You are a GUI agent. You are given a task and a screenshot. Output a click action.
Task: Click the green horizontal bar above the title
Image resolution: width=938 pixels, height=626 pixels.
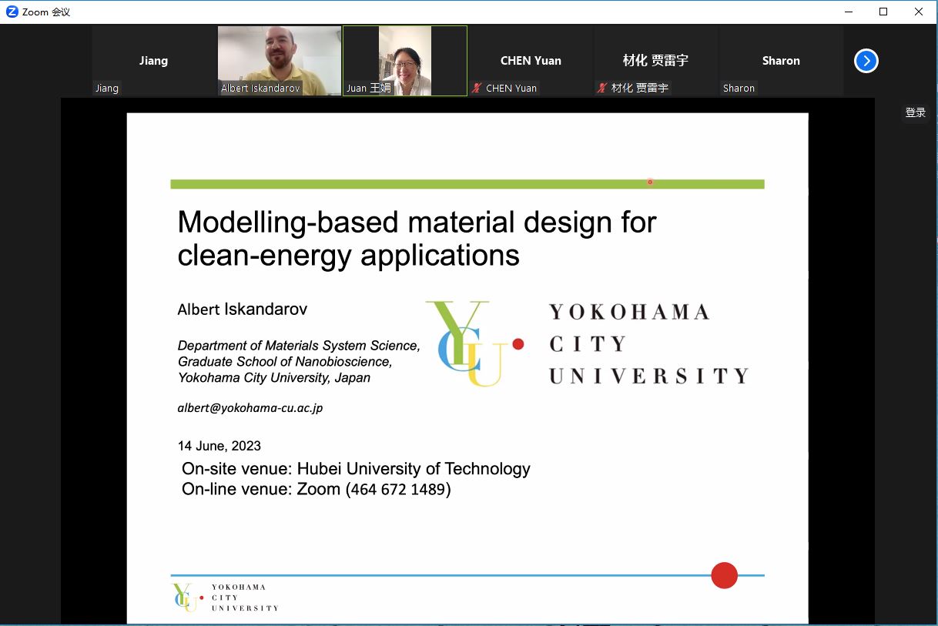pos(467,184)
